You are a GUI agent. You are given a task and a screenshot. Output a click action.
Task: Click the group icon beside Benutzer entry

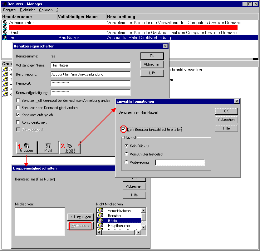click(x=101, y=215)
